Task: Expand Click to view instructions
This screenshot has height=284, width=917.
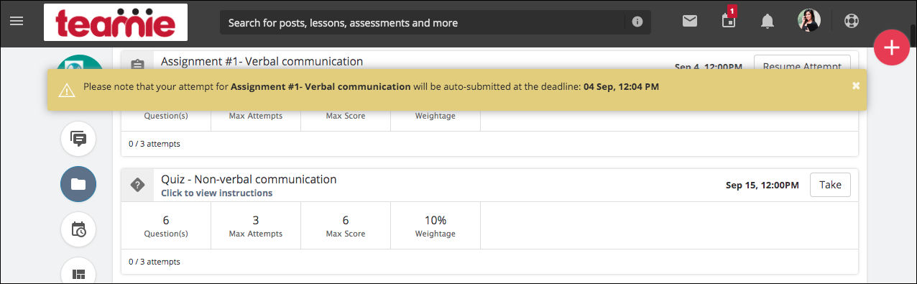Action: coord(216,193)
